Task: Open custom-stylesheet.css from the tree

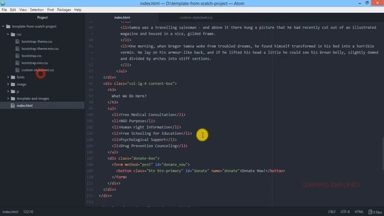Action: (x=38, y=70)
